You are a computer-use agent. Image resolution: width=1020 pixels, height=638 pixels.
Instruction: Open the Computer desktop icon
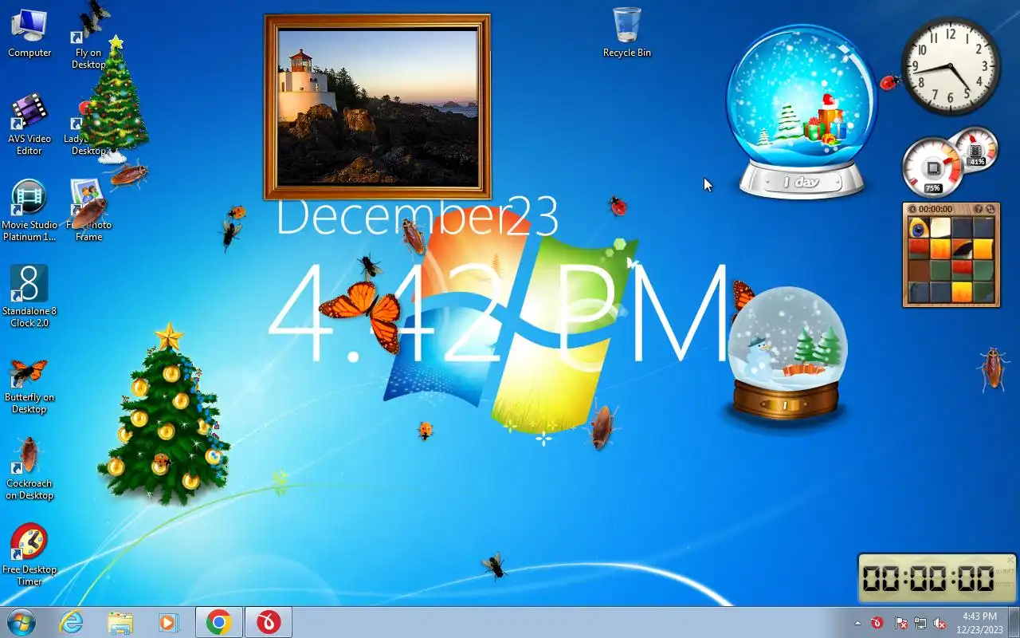click(x=29, y=33)
